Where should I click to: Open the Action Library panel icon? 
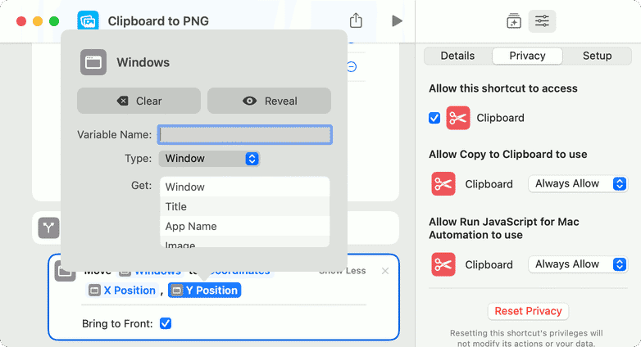[513, 20]
